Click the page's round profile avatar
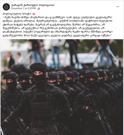This screenshot has height=135, width=124. tap(6, 7)
